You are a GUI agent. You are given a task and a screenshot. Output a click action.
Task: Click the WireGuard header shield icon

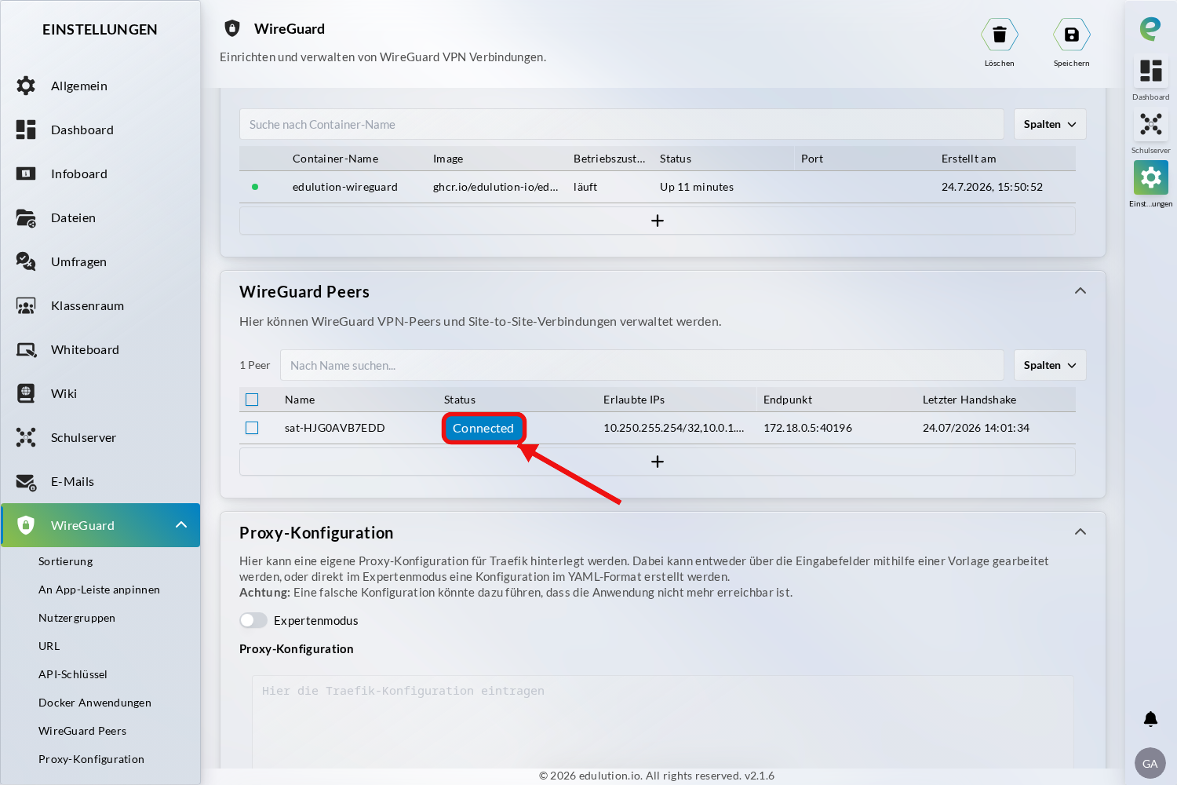pyautogui.click(x=232, y=28)
